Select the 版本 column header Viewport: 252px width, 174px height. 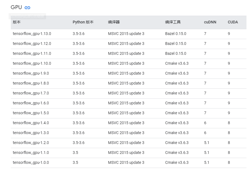(17, 22)
